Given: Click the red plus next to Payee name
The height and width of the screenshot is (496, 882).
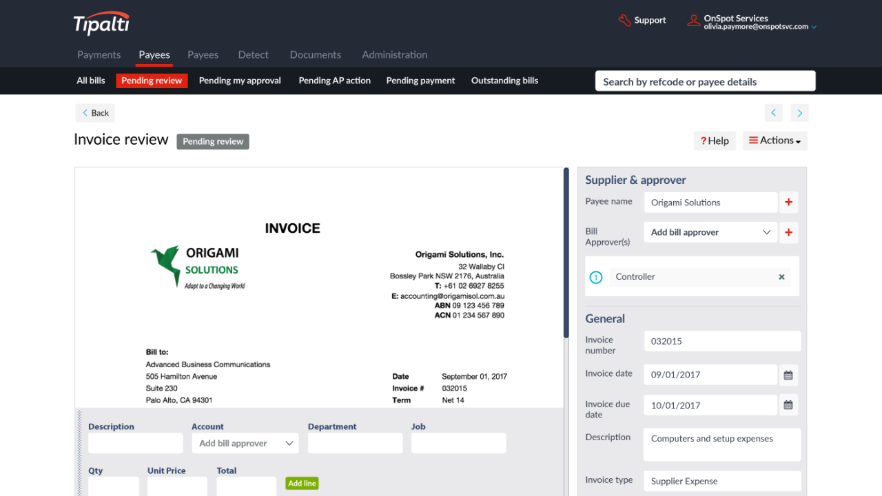Looking at the screenshot, I should click(x=788, y=202).
